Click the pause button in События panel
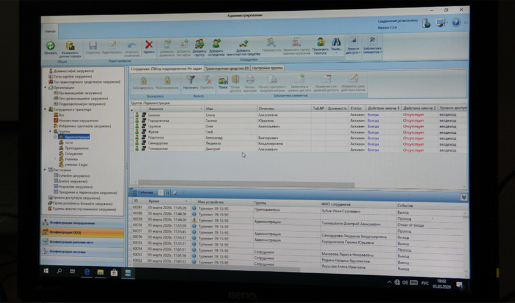The image size is (515, 303). point(168,193)
